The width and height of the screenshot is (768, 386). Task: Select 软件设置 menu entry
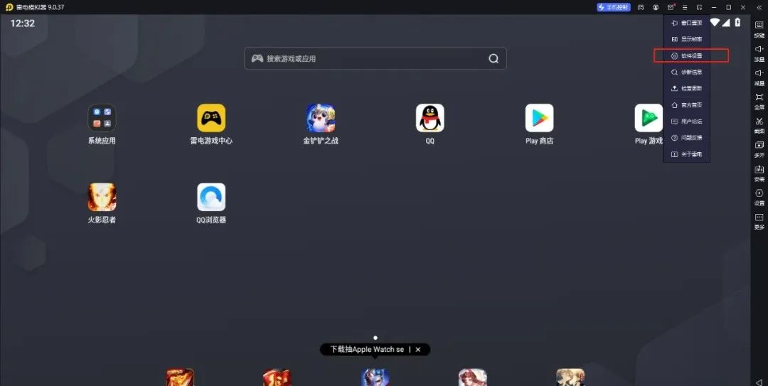tap(687, 56)
